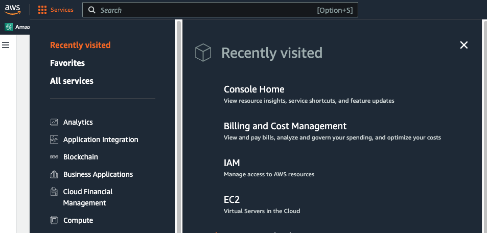Click the Compute chip icon
This screenshot has height=233, width=487.
[x=54, y=220]
